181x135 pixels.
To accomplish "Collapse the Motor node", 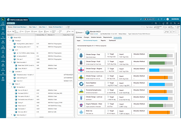I will [10, 84].
